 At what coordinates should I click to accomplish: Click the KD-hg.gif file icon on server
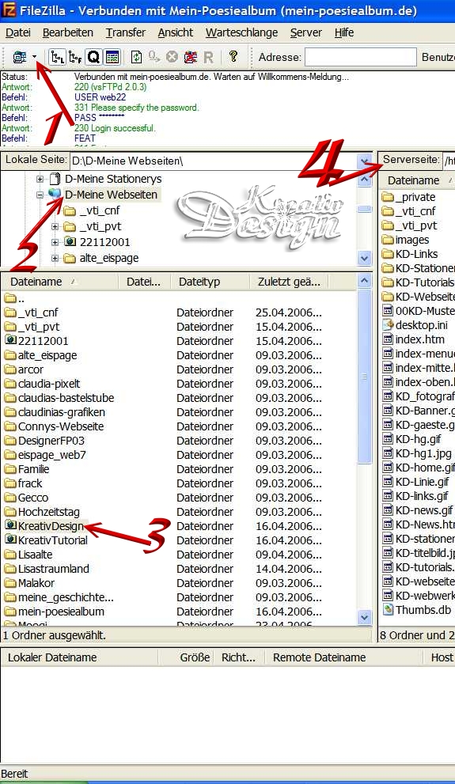(388, 438)
